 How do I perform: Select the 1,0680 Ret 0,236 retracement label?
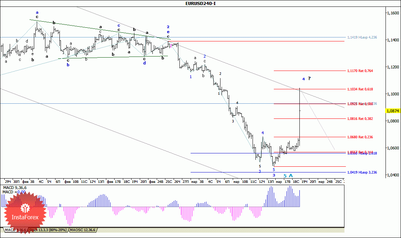(x=360, y=137)
